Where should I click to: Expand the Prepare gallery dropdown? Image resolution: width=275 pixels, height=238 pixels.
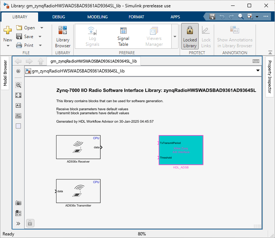pos(175,36)
